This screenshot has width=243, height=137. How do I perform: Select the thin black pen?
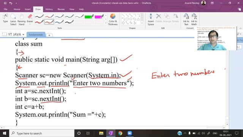pos(39,16)
